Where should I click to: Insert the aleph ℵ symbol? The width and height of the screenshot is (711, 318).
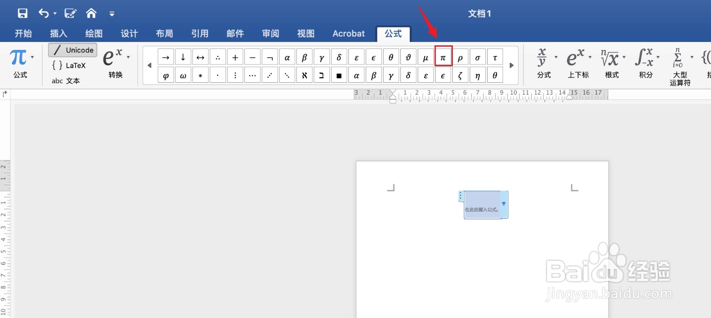coord(304,75)
